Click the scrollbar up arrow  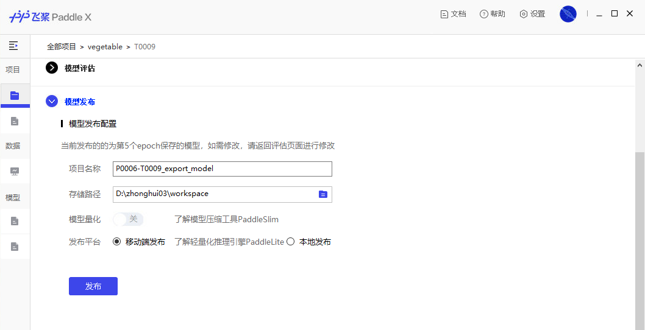(x=640, y=65)
